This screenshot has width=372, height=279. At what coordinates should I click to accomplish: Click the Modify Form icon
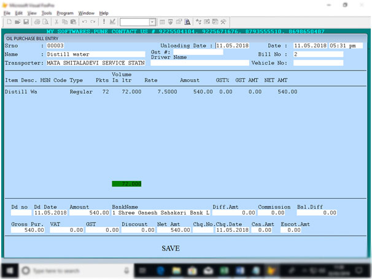(112, 22)
